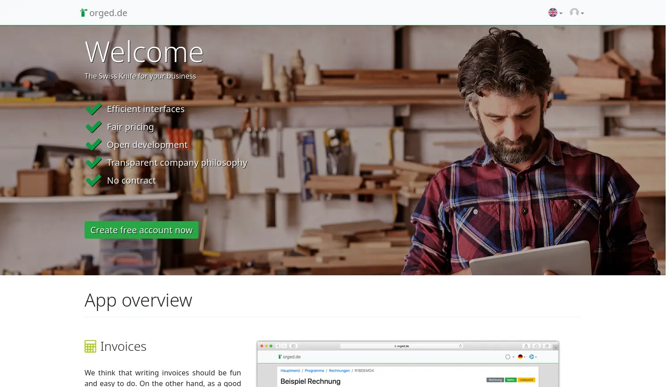Click the checkmark beside Transparent company philosophy
This screenshot has width=671, height=387.
93,163
